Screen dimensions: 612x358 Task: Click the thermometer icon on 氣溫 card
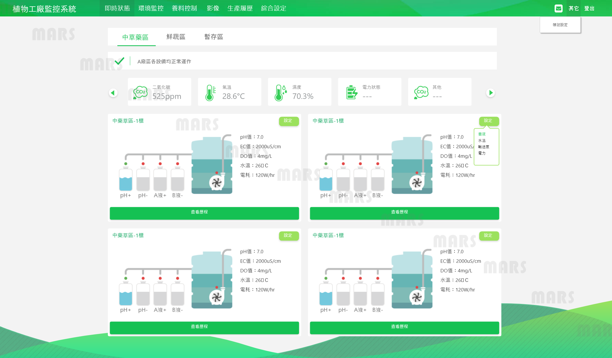click(x=210, y=93)
